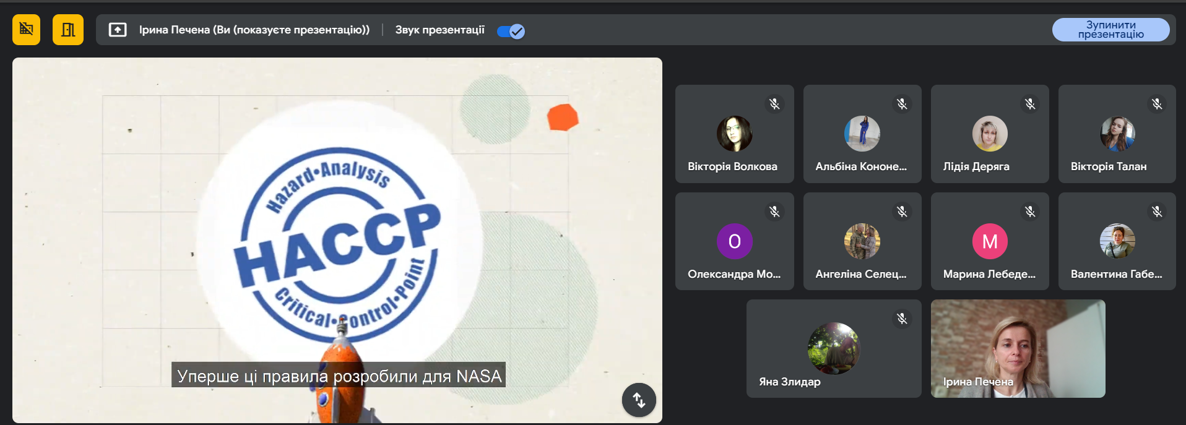Click the presentation share icon beside Ірина Печена
Viewport: 1186px width, 425px height.
(x=118, y=30)
